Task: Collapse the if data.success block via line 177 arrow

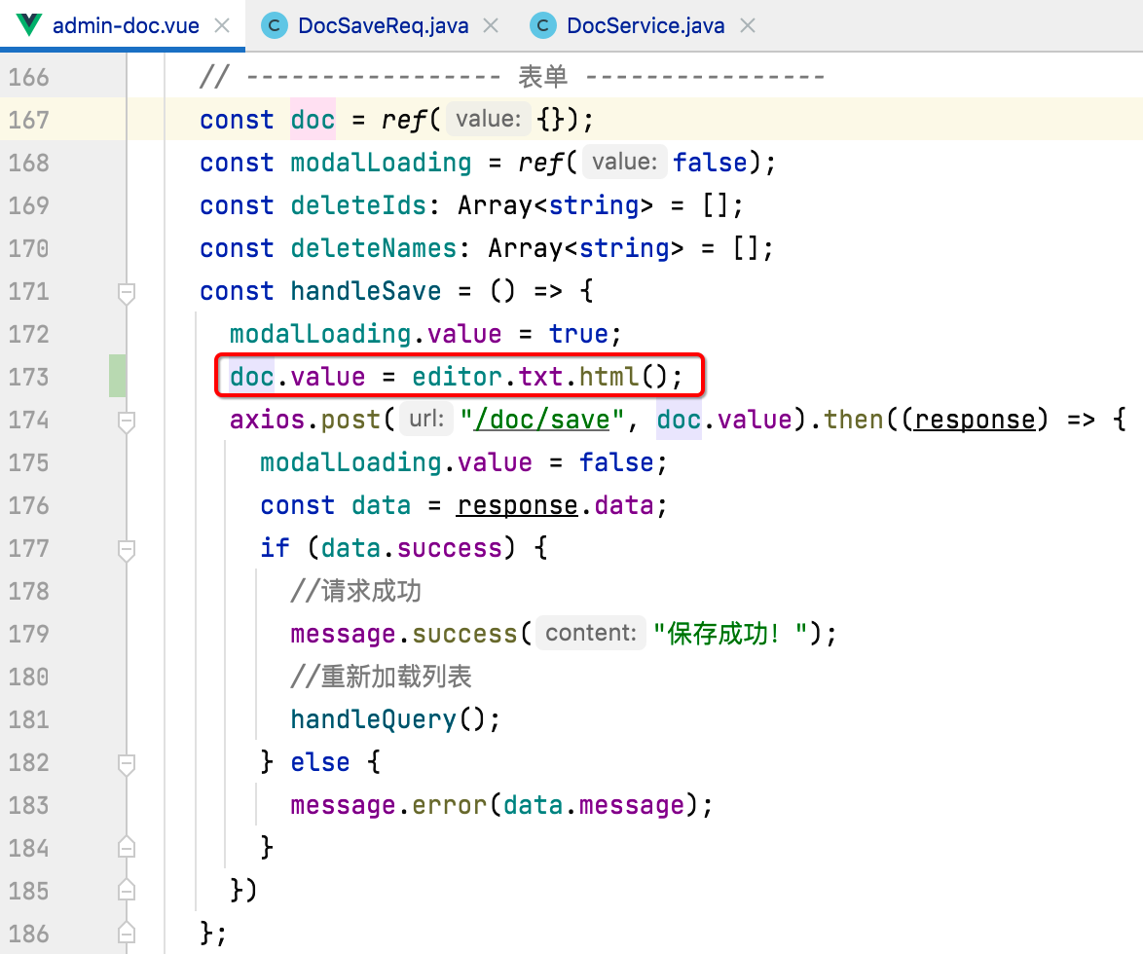Action: pyautogui.click(x=126, y=548)
